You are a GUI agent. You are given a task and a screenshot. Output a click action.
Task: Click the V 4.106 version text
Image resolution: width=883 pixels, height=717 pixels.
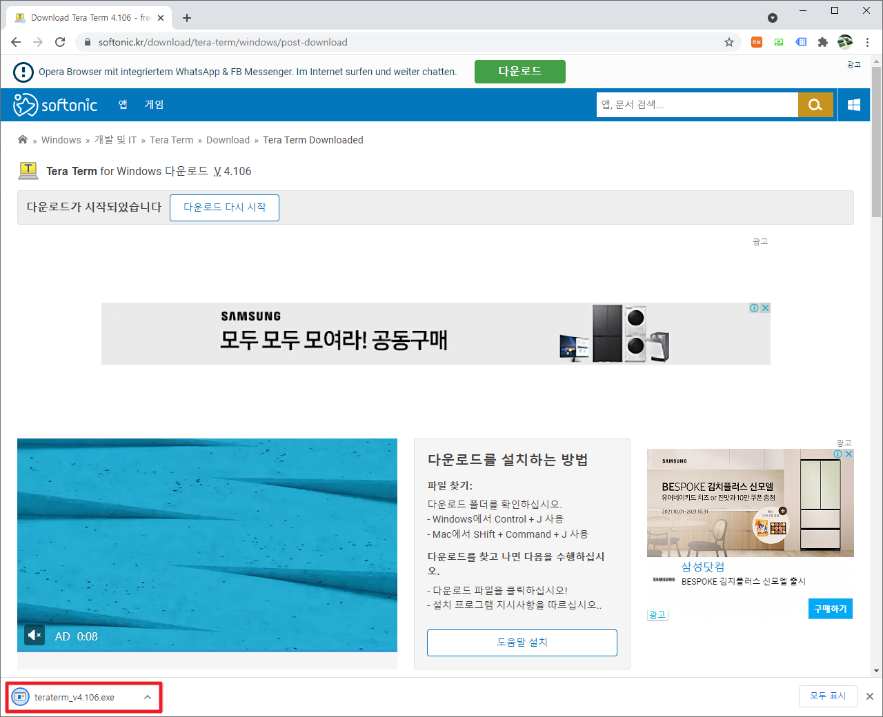232,171
